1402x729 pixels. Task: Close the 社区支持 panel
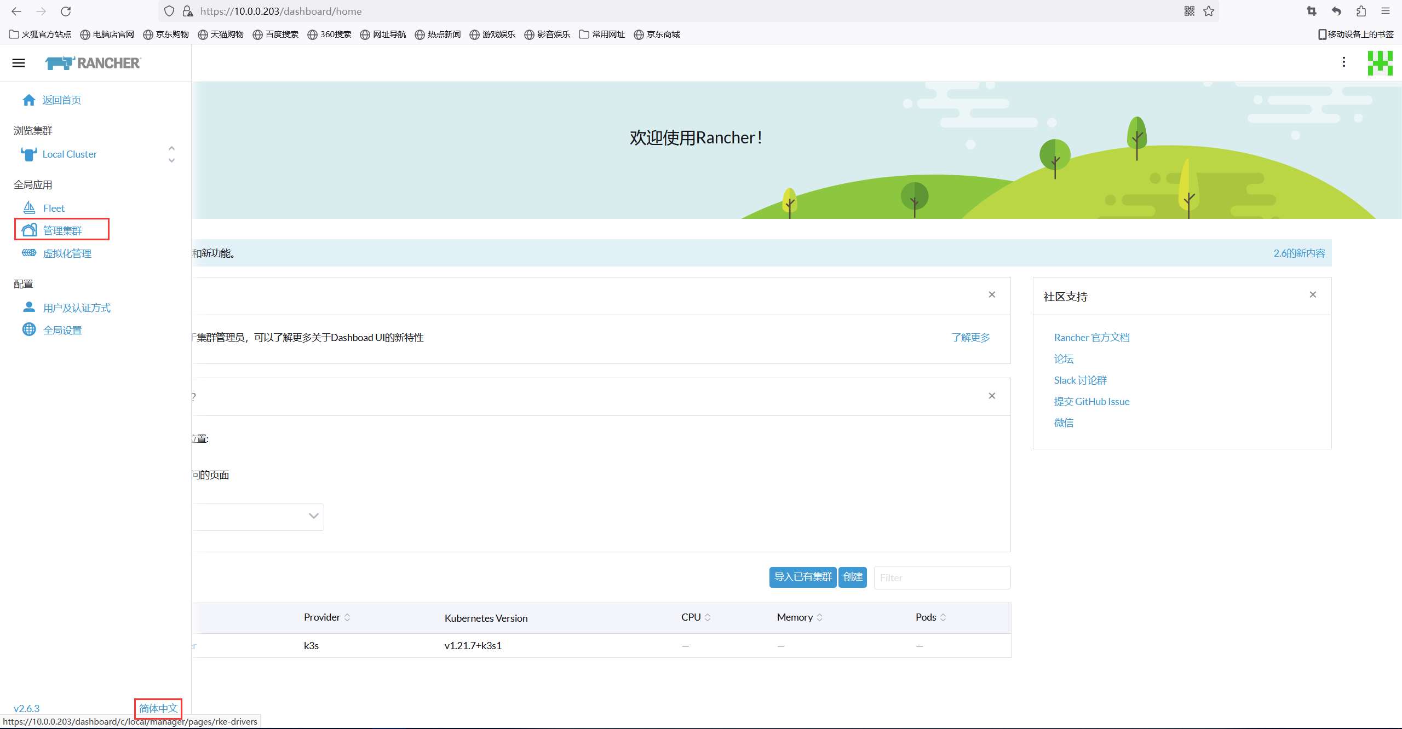(x=1313, y=294)
